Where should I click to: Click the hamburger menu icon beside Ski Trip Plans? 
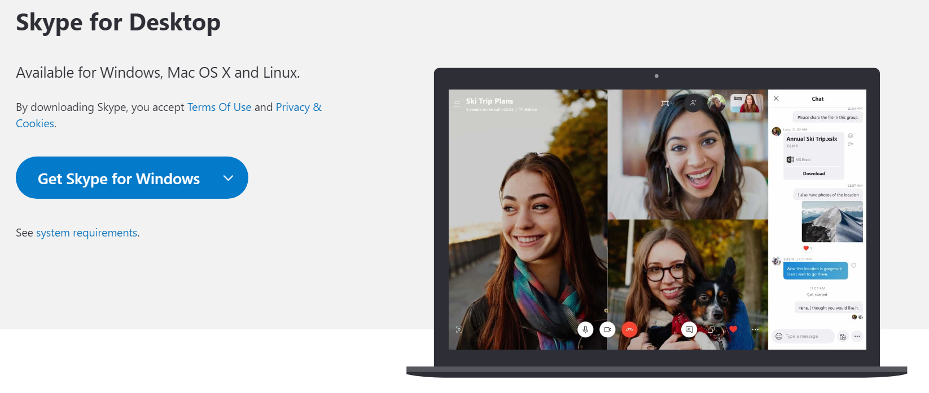457,104
